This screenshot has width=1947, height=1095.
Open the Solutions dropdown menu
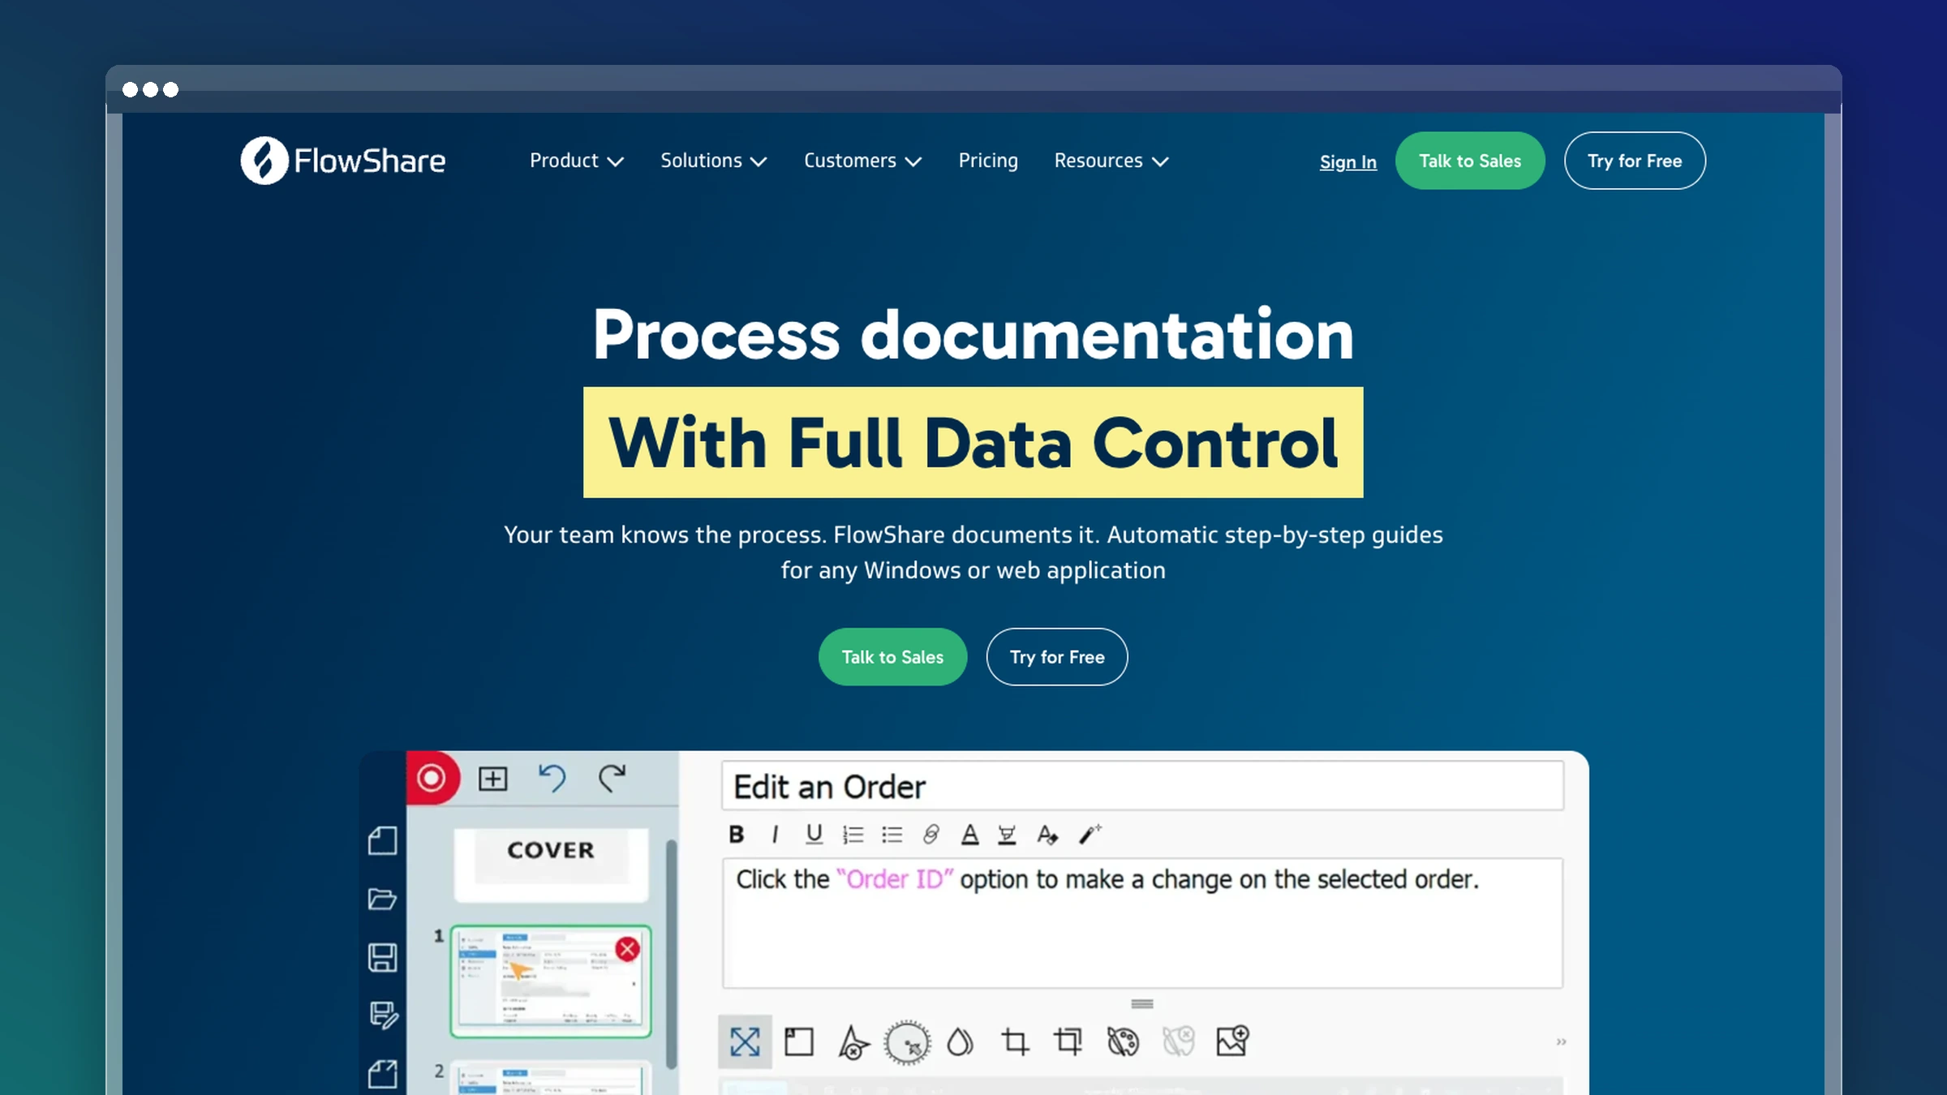coord(714,161)
